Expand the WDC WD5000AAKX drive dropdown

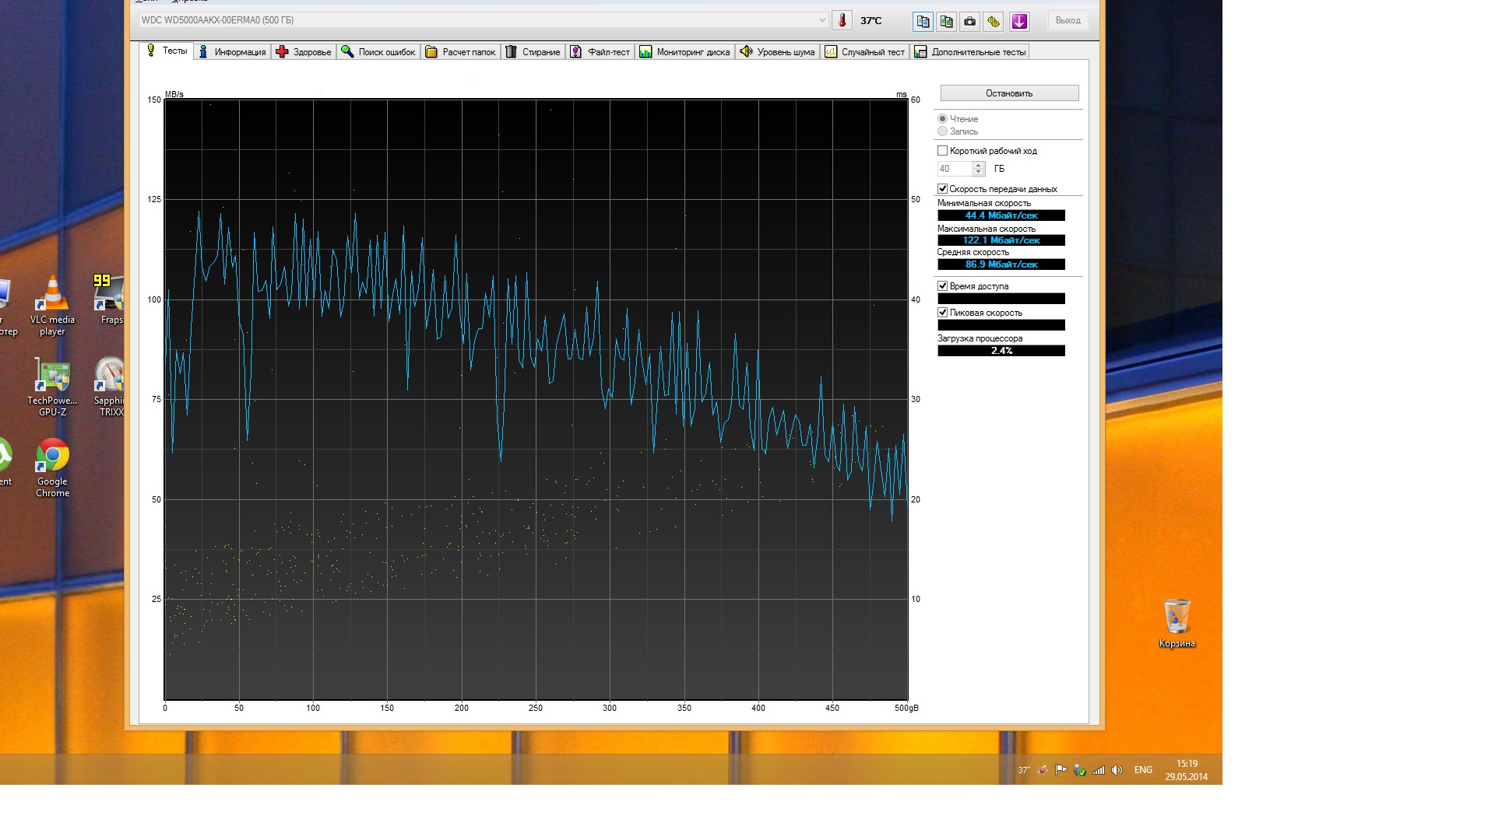pyautogui.click(x=822, y=20)
